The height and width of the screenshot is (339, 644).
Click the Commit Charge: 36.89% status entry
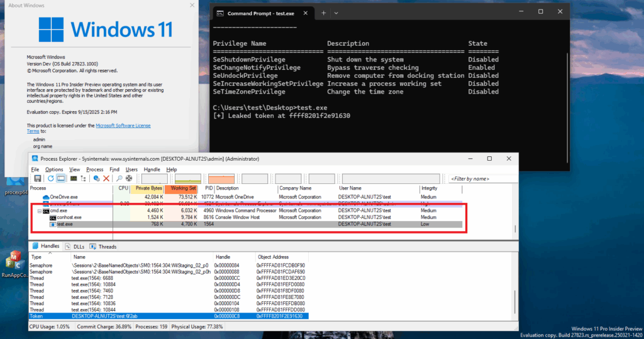click(x=104, y=326)
